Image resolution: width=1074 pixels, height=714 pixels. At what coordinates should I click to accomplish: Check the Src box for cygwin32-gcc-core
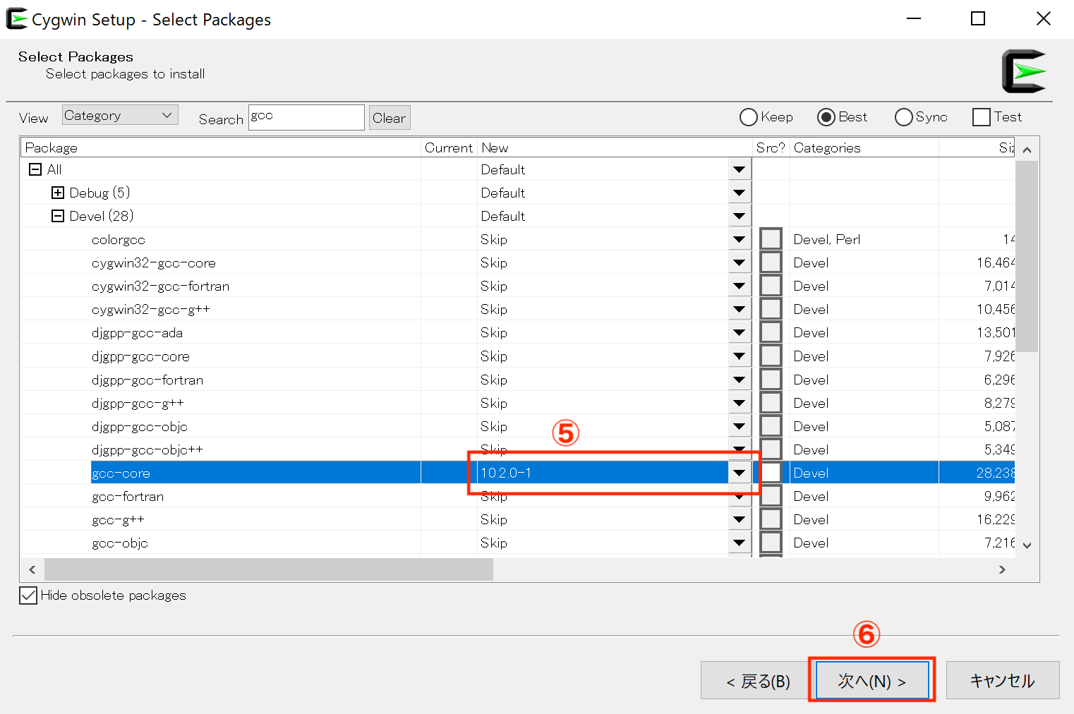tap(771, 262)
